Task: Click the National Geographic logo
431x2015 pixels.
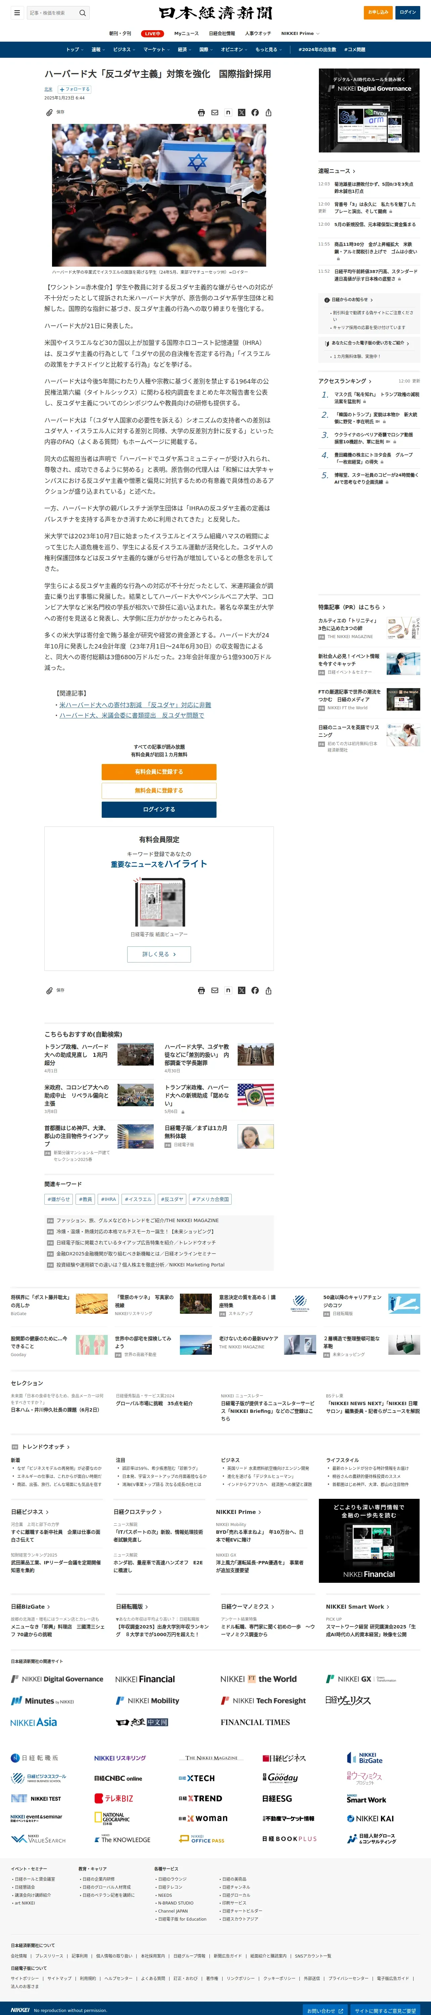Action: pos(111,1819)
